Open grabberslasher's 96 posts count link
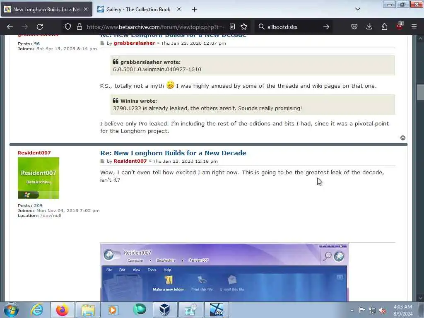424x318 pixels. 37,43
